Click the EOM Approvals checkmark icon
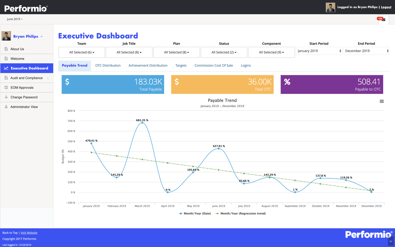The width and height of the screenshot is (395, 247). point(7,87)
